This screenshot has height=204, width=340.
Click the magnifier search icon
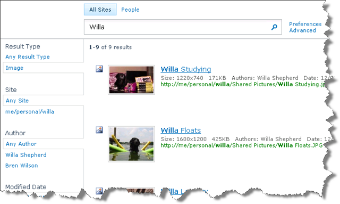(x=274, y=27)
